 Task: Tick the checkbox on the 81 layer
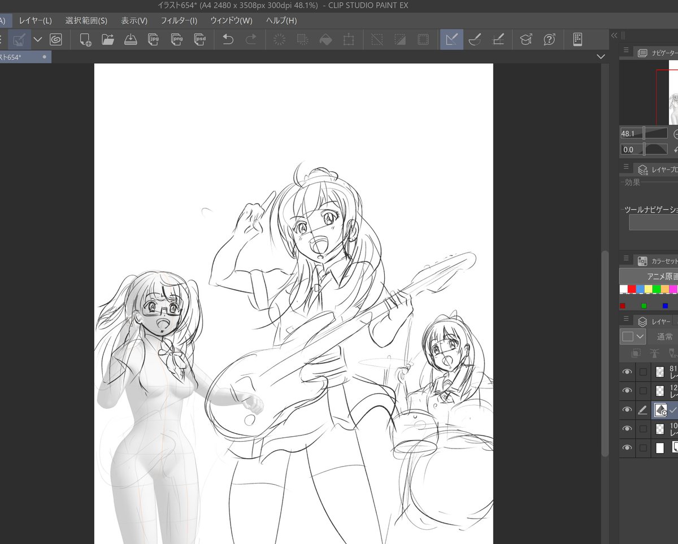point(643,372)
